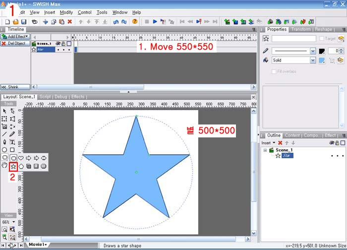Click the red delete X in Outline panel
This screenshot has width=347, height=250.
280,143
